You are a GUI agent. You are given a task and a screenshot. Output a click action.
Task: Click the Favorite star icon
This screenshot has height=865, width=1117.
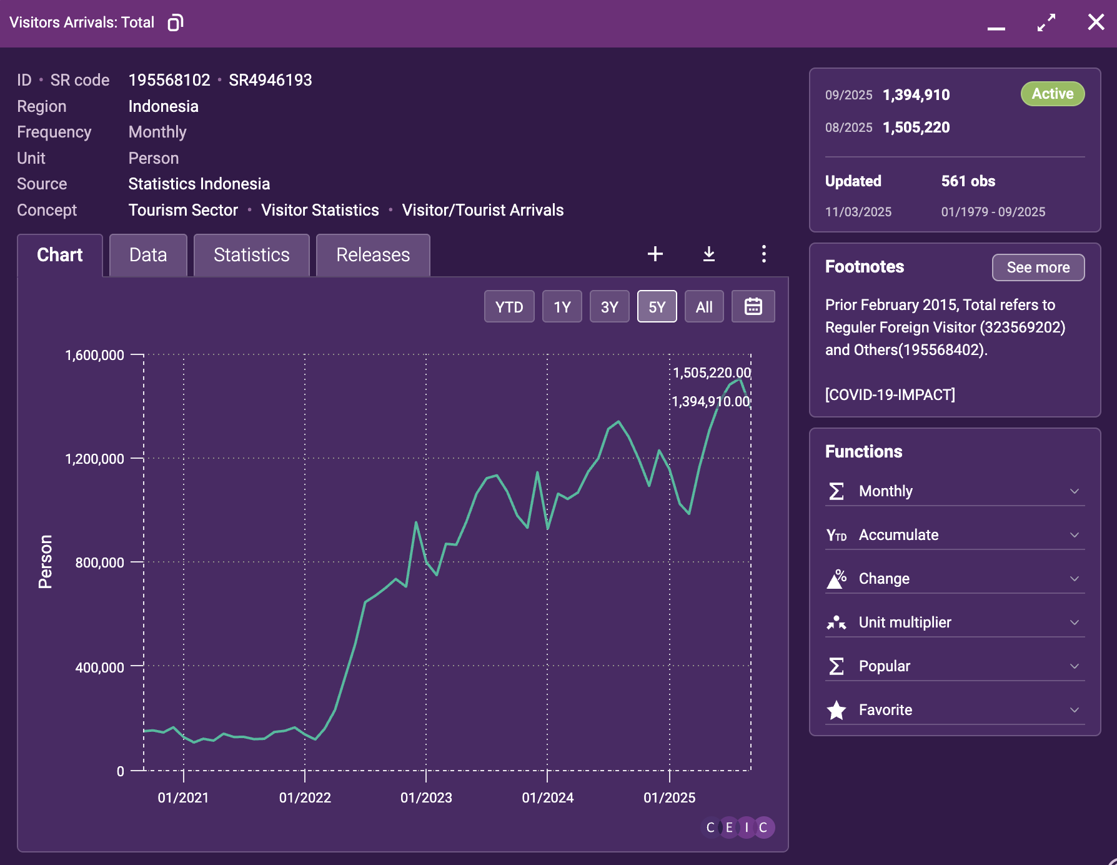click(836, 710)
